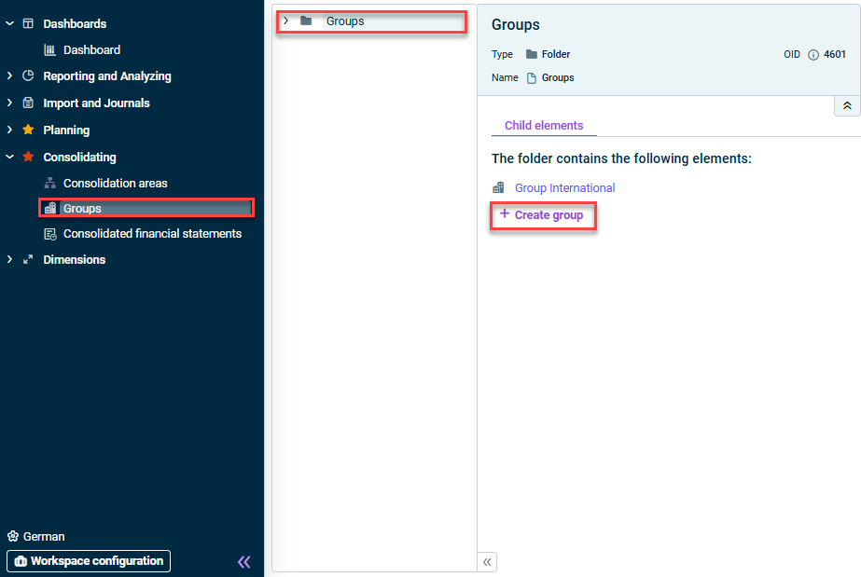Image resolution: width=861 pixels, height=577 pixels.
Task: Click the Create group button
Action: click(543, 215)
